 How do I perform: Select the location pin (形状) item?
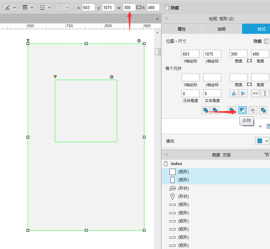(216, 196)
